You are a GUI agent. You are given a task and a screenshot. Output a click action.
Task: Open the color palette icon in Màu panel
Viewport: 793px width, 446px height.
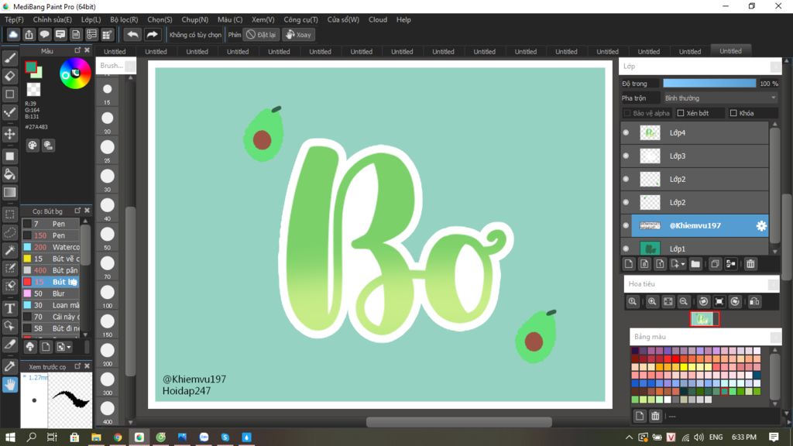[x=33, y=146]
